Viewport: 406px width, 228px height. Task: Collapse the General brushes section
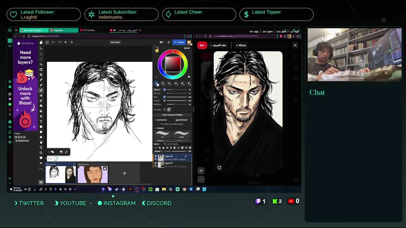pyautogui.click(x=155, y=128)
